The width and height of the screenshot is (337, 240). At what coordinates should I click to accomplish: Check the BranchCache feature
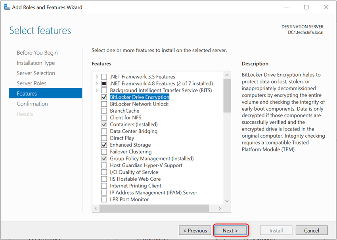click(x=104, y=111)
